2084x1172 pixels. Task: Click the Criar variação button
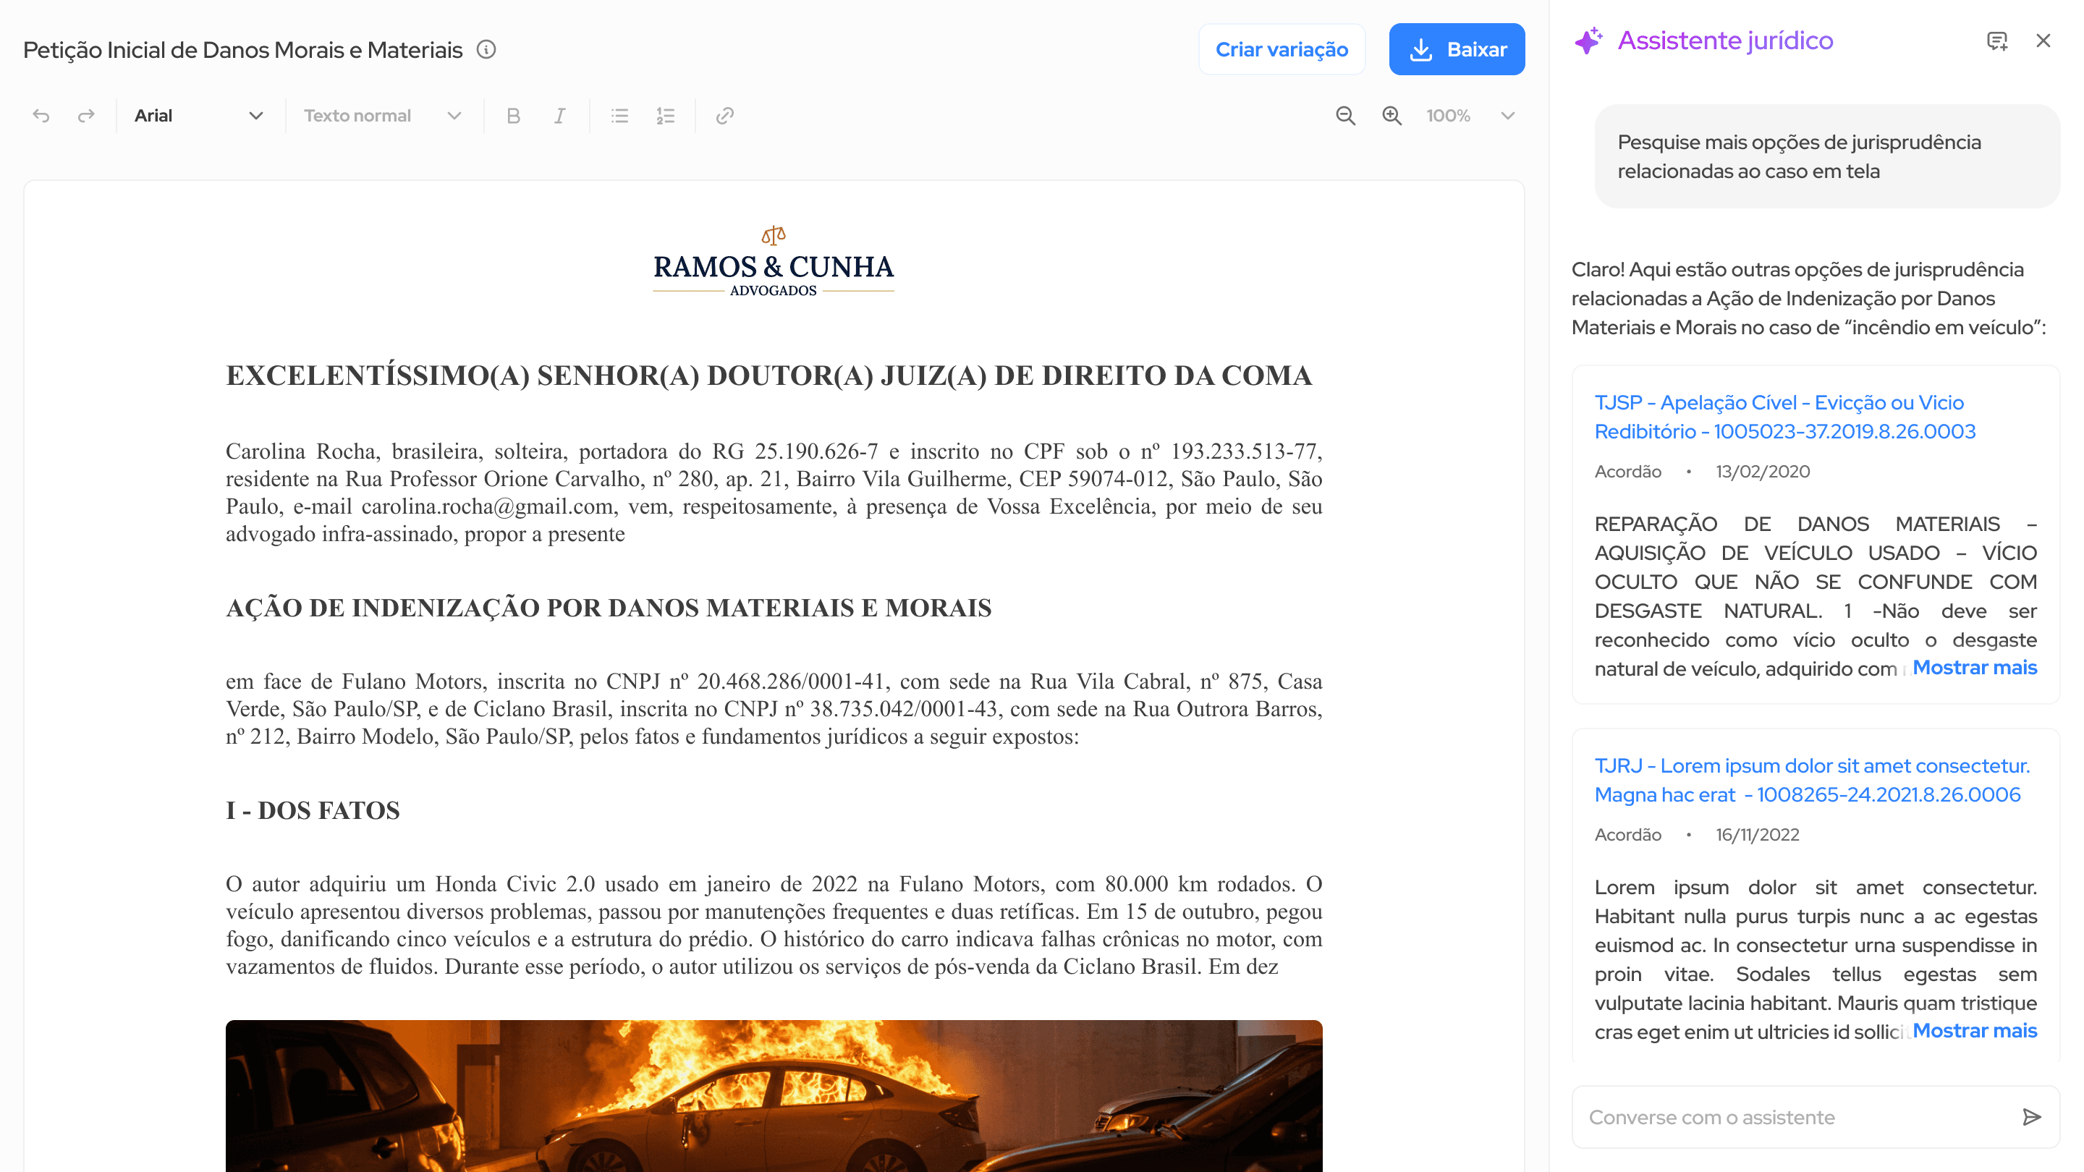coord(1282,49)
